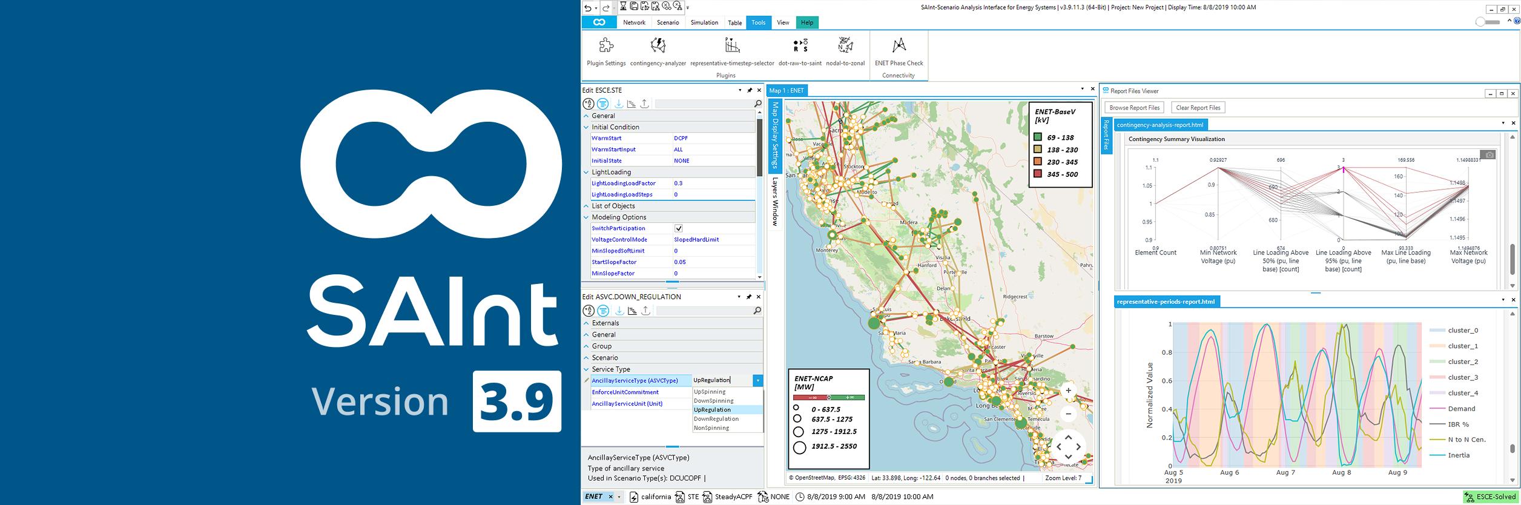Toggle Inertia series in chart legend
The width and height of the screenshot is (1521, 505).
coord(1449,455)
